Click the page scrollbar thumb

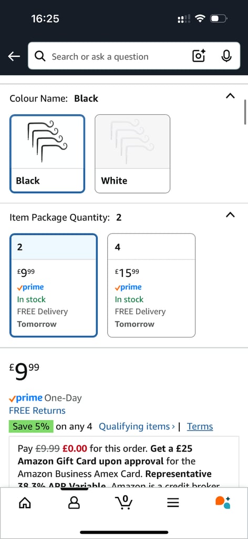[245, 112]
